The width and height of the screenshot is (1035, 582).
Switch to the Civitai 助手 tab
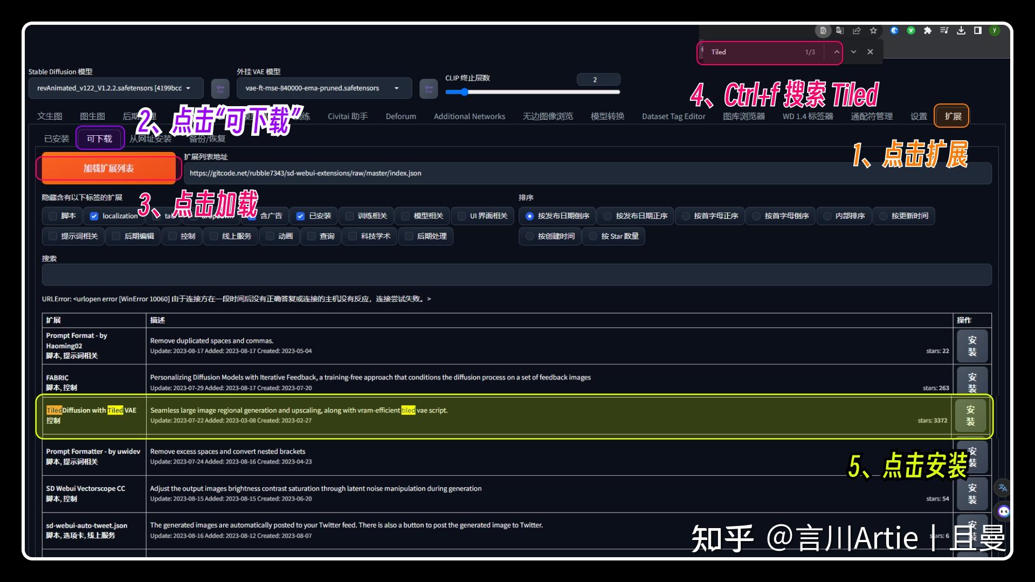(x=347, y=116)
